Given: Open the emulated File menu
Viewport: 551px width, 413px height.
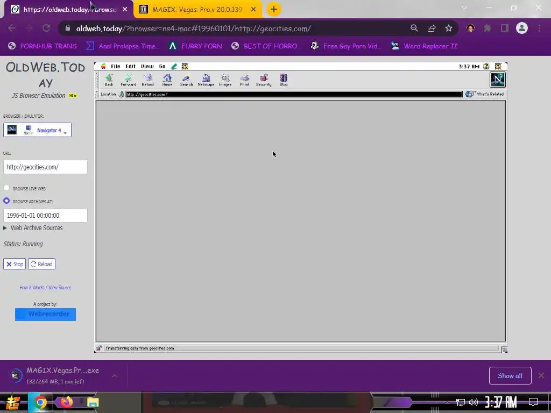Looking at the screenshot, I should point(116,66).
